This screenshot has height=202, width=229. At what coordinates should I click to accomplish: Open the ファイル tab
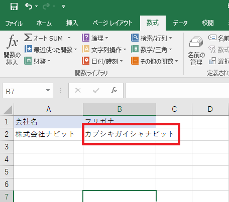(x=14, y=23)
